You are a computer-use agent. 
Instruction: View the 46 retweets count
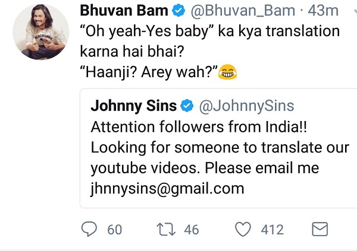click(x=192, y=230)
